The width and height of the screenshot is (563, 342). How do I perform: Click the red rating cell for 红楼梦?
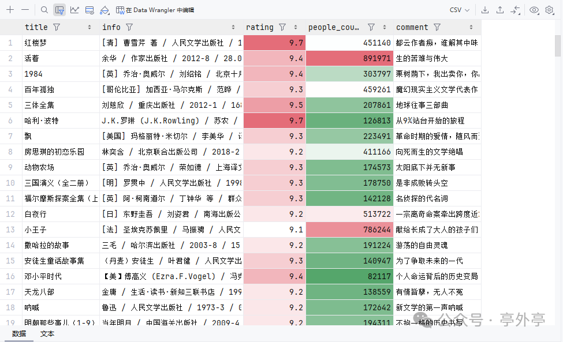274,43
